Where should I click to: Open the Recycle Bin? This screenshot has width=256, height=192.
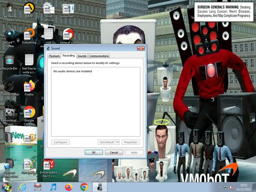(10, 62)
